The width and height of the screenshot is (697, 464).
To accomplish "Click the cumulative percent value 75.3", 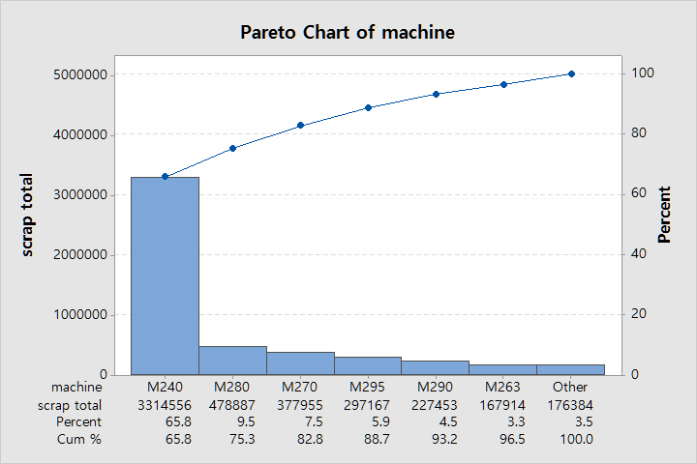I will 232,439.
